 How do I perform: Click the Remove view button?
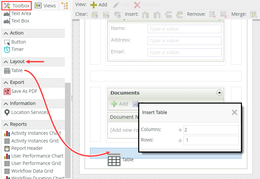[147, 5]
